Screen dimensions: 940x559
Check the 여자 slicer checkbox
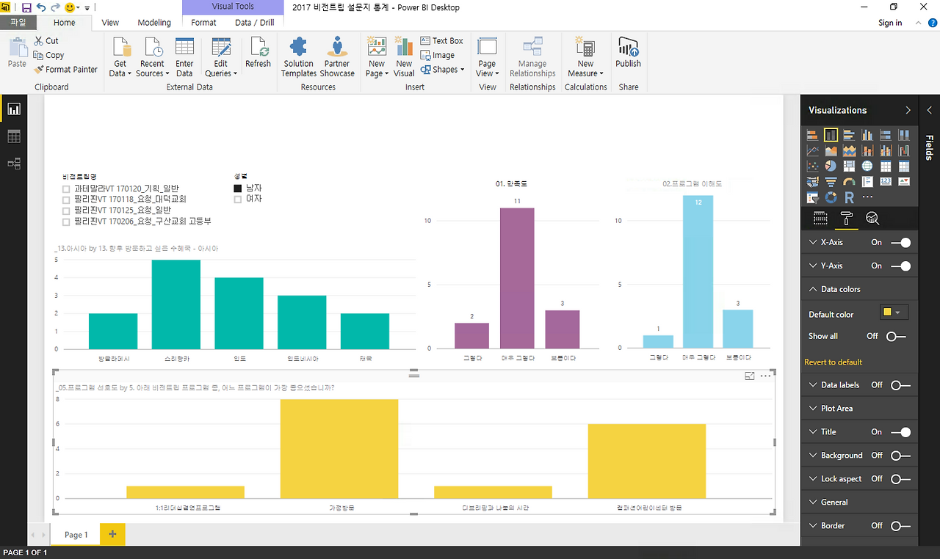237,199
